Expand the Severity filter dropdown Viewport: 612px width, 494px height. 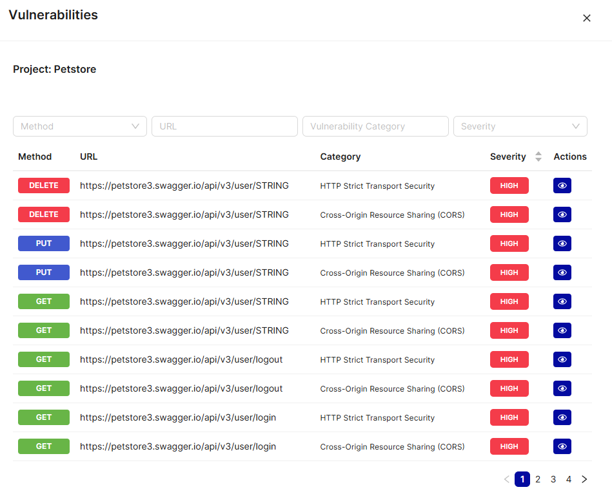pyautogui.click(x=520, y=126)
